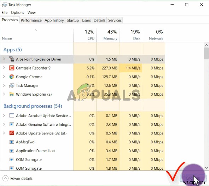Maximize the Task Manager window

187,5
